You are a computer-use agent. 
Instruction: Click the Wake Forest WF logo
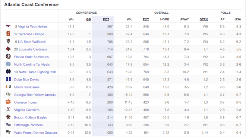point(8,132)
